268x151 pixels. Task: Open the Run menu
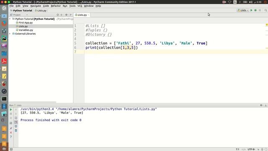pos(65,6)
